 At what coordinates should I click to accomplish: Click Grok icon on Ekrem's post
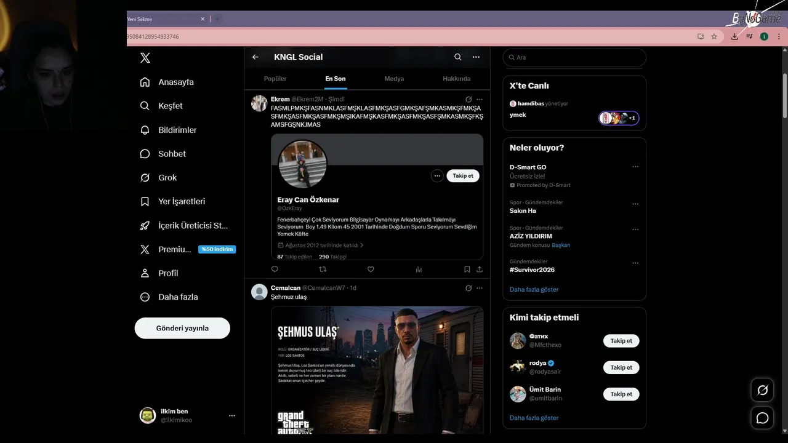(x=468, y=99)
